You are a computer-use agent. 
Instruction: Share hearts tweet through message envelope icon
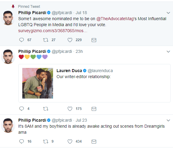click(94, 109)
